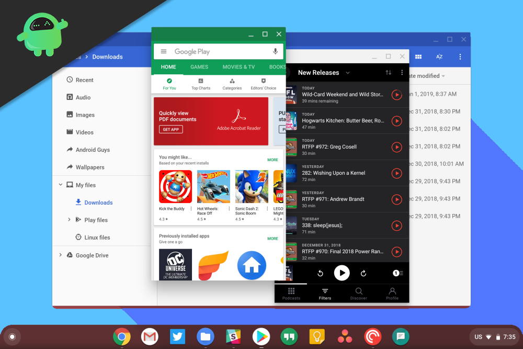
Task: Play the 338: sleep(jesus); episode
Action: [x=396, y=226]
